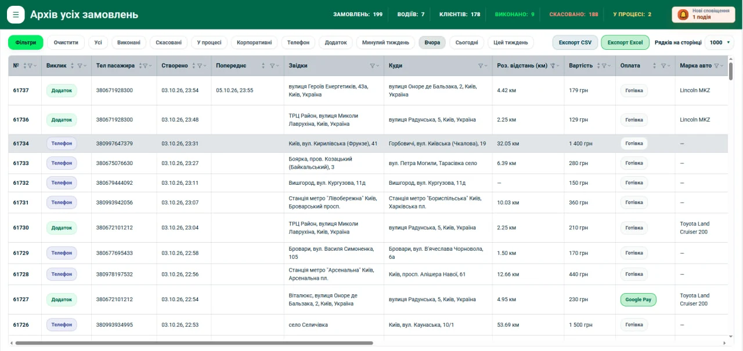Open filter funnel for Куди column
The width and height of the screenshot is (743, 351).
481,66
